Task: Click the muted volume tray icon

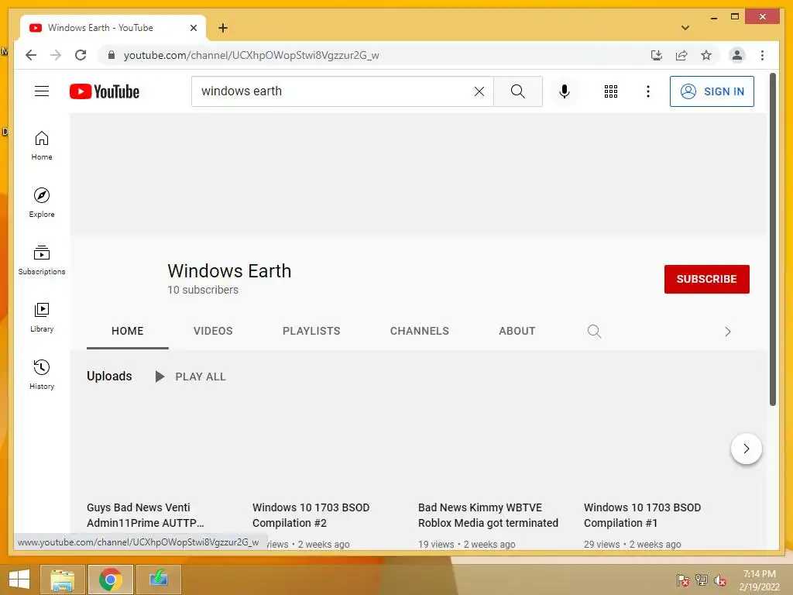Action: tap(719, 580)
